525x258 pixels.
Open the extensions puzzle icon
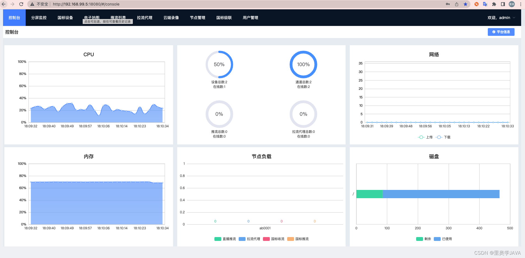pos(494,4)
